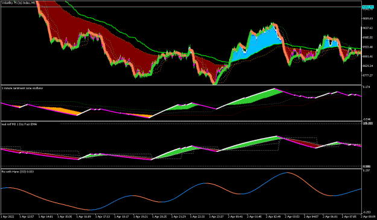Click the 8881.41 price axis value
The width and height of the screenshot is (377, 220).
[x=368, y=57]
